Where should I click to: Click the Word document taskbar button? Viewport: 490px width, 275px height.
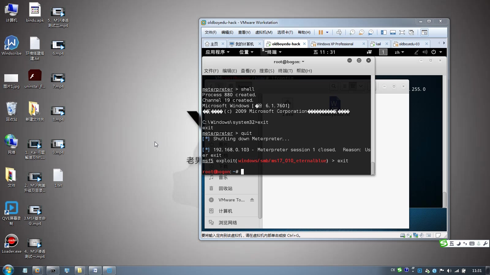pyautogui.click(x=95, y=270)
